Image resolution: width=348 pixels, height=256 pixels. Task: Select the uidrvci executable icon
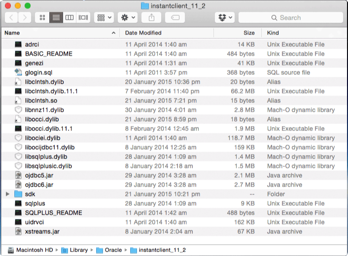pos(18,222)
